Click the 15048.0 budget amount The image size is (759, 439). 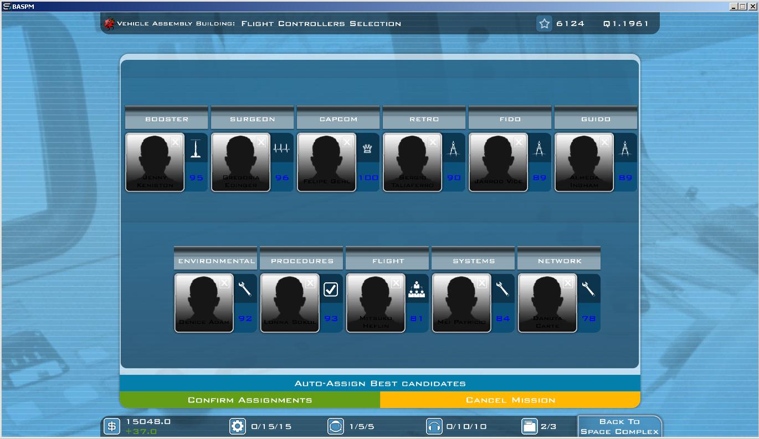(x=148, y=422)
